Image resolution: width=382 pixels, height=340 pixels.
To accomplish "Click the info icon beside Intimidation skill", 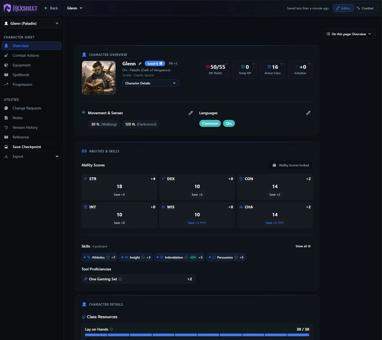I will (x=186, y=257).
